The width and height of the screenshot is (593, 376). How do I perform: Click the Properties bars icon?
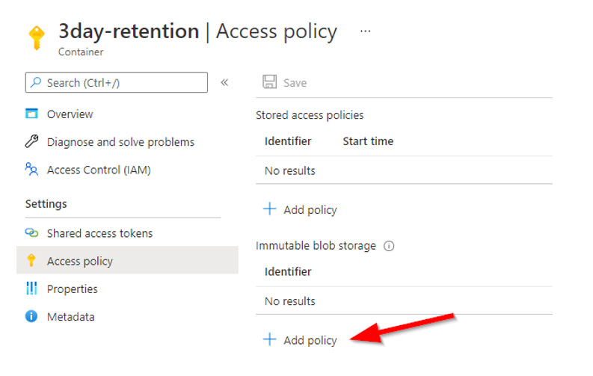[x=31, y=289]
